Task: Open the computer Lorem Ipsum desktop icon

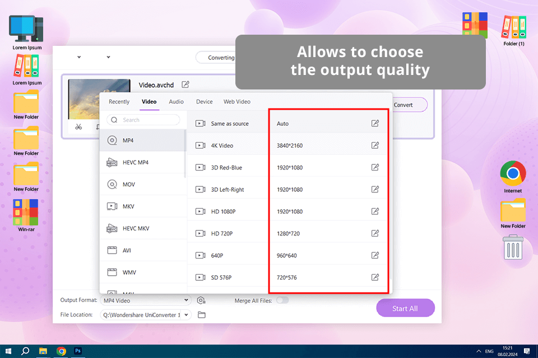Action: (27, 33)
